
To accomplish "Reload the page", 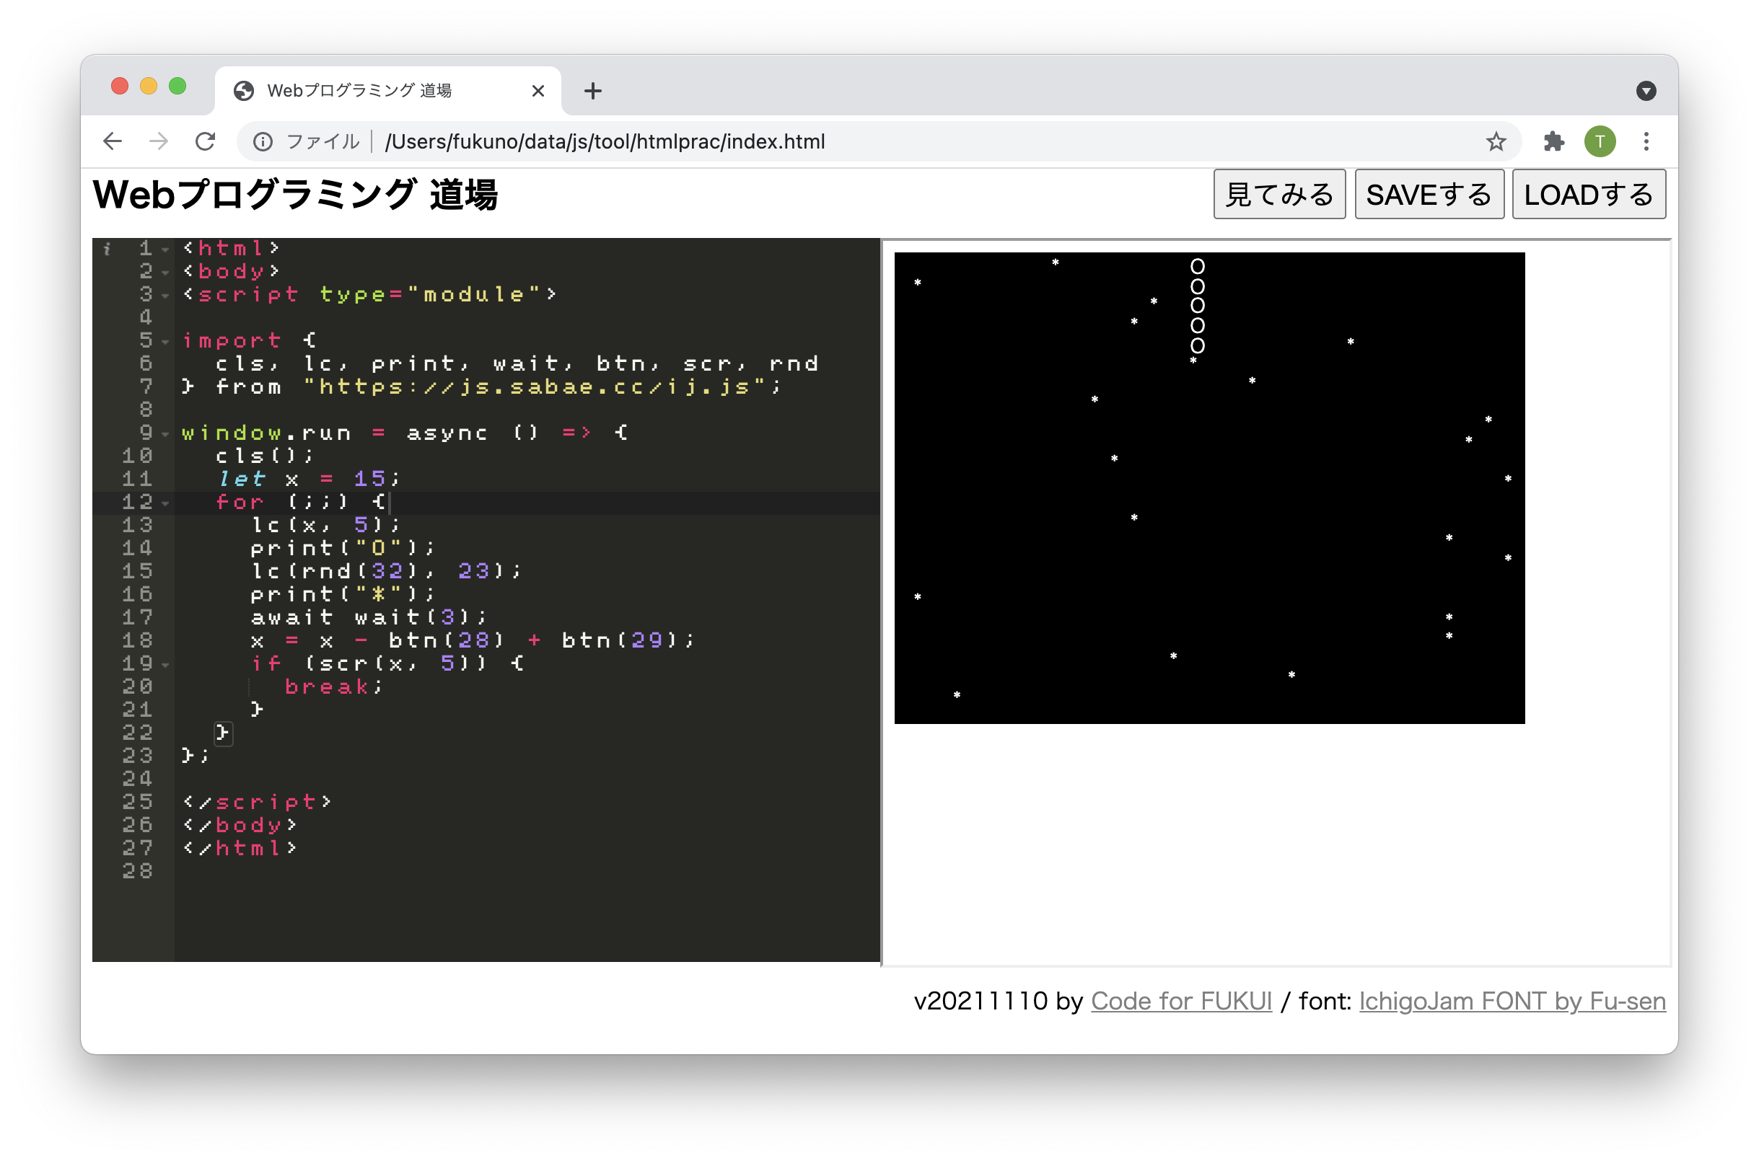I will click(205, 141).
